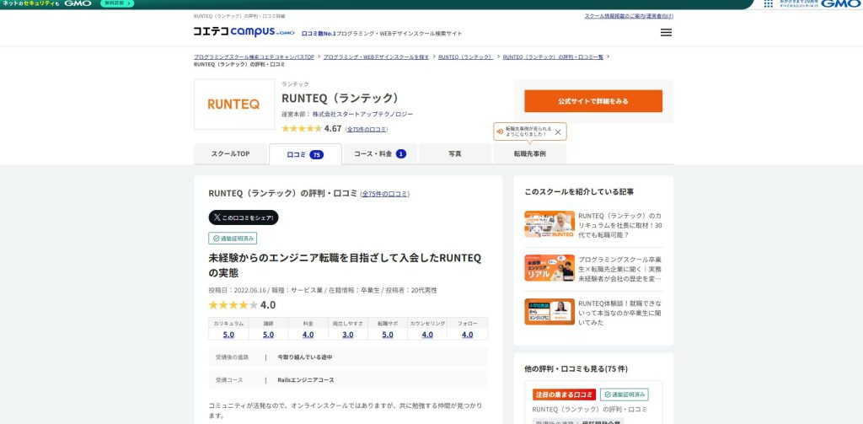Click the 無料診断 button in top banner

pos(116,3)
